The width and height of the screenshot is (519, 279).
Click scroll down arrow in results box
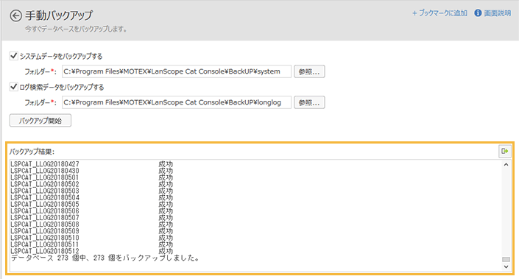pyautogui.click(x=506, y=266)
